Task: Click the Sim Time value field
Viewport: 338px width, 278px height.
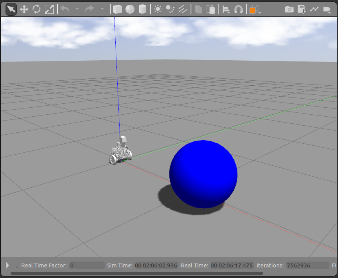Action: [x=156, y=265]
